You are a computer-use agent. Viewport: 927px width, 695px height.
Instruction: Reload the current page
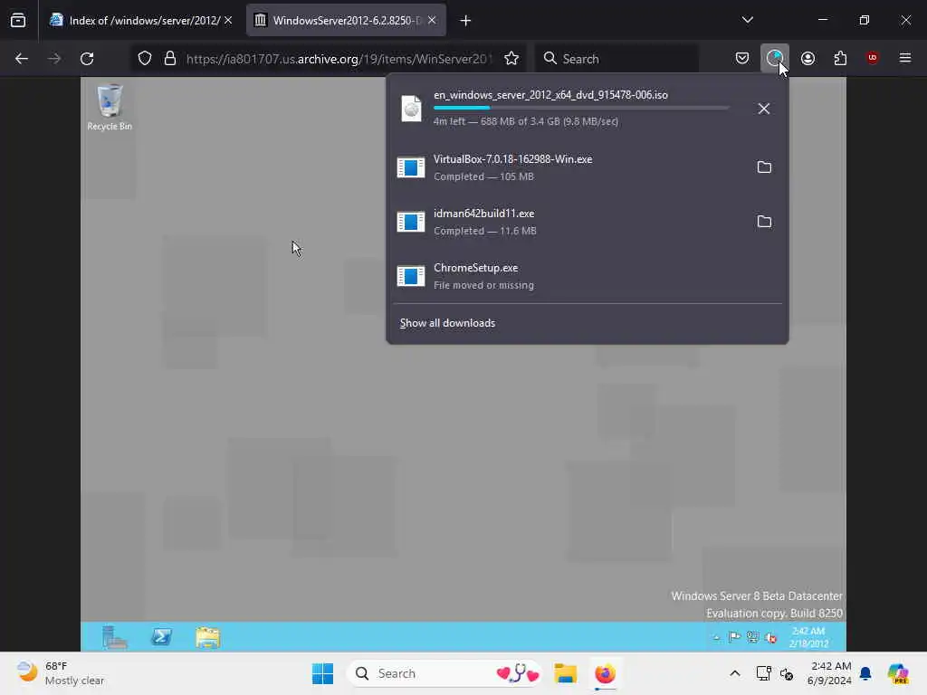tap(87, 59)
